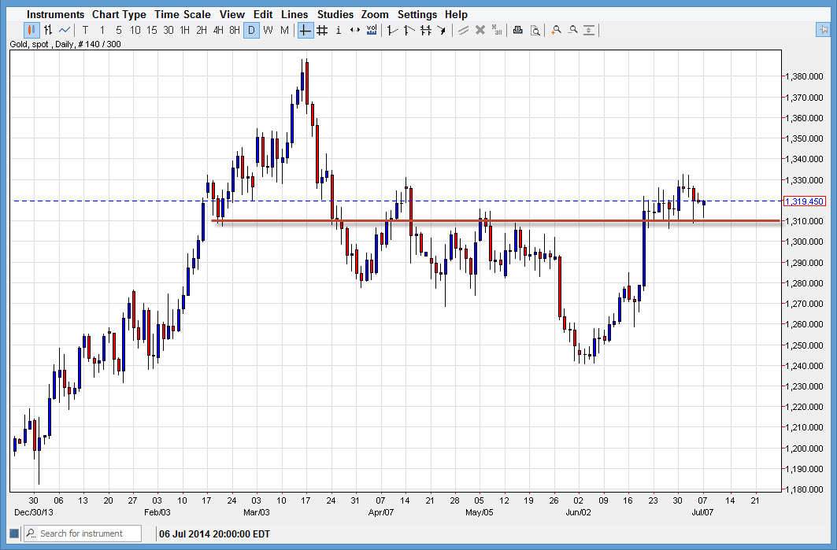Viewport: 837px width, 550px height.
Task: Open the Instruments menu
Action: pyautogui.click(x=55, y=14)
